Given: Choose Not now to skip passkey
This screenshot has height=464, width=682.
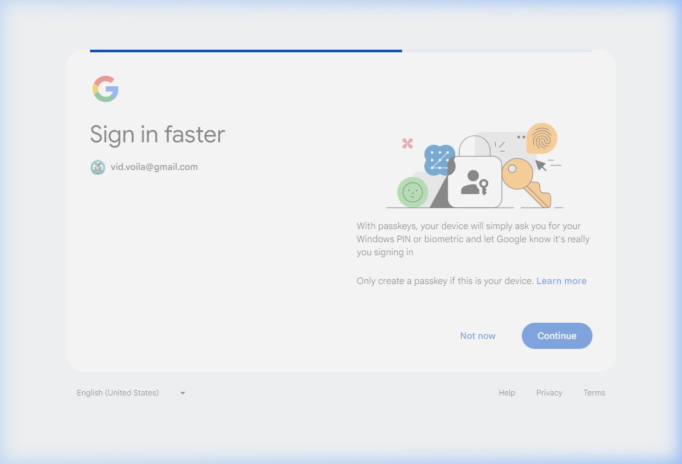Looking at the screenshot, I should (x=477, y=336).
